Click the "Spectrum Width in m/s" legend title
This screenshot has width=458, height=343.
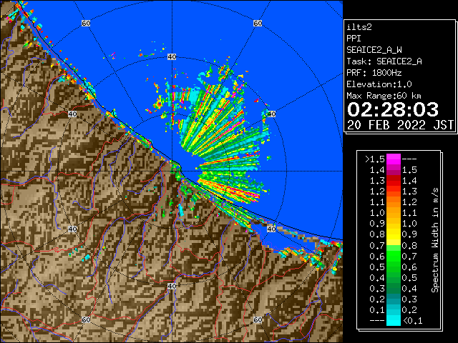pos(435,240)
